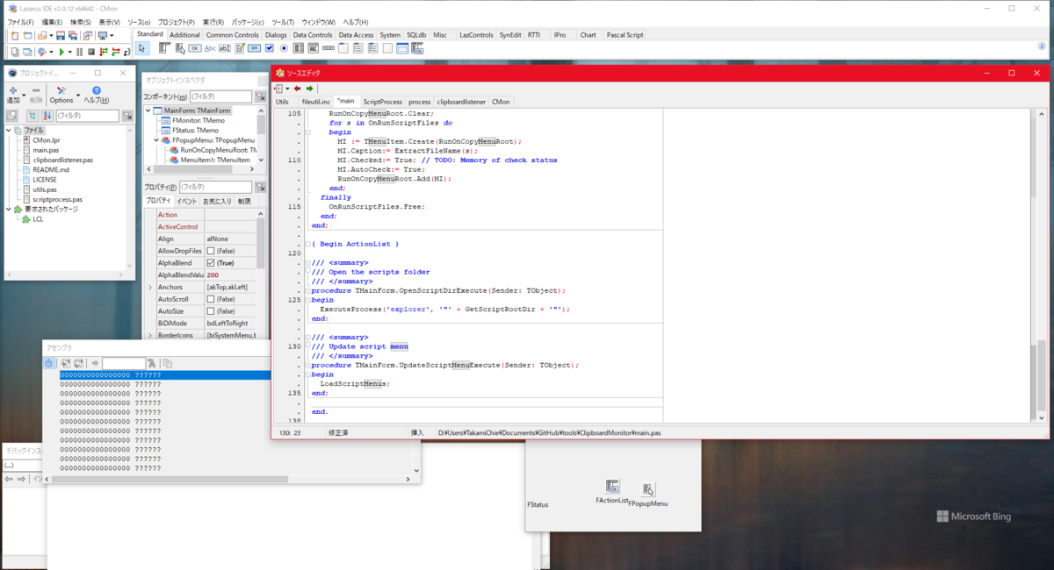Select main.pas in Project Inspector file tree

tap(46, 151)
